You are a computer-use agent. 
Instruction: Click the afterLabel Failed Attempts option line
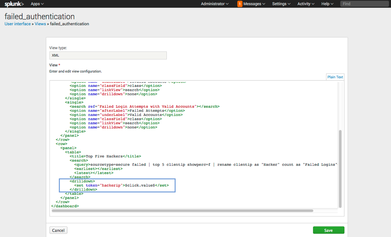click(x=127, y=110)
